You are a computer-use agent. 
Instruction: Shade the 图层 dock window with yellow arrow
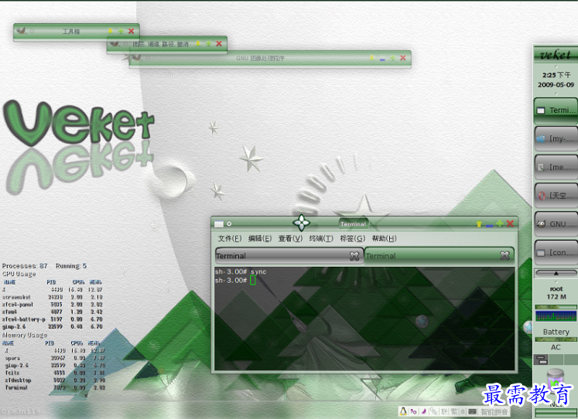pyautogui.click(x=198, y=43)
